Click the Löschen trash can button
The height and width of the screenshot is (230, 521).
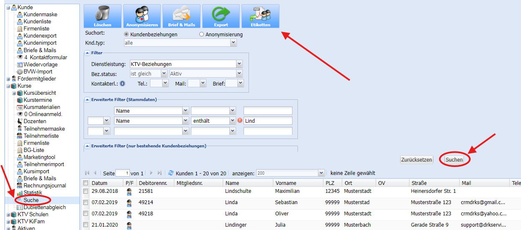pos(102,16)
